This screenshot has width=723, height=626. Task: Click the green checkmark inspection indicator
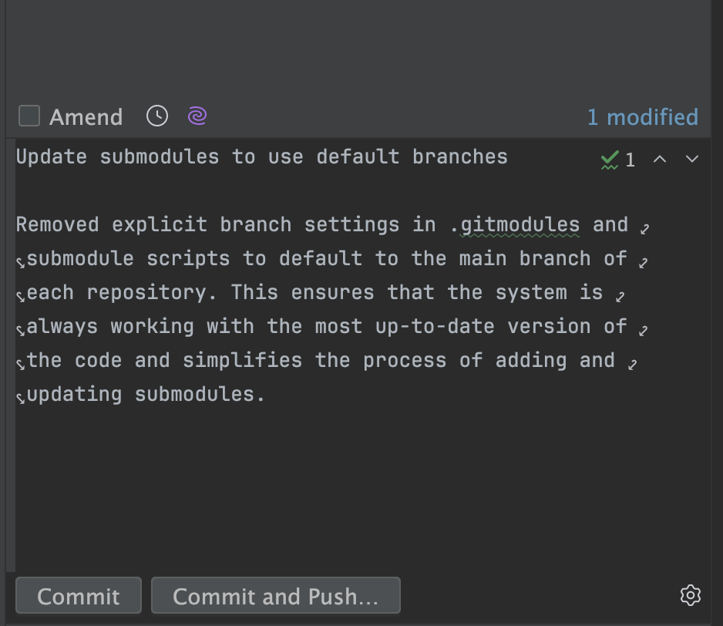pyautogui.click(x=610, y=160)
